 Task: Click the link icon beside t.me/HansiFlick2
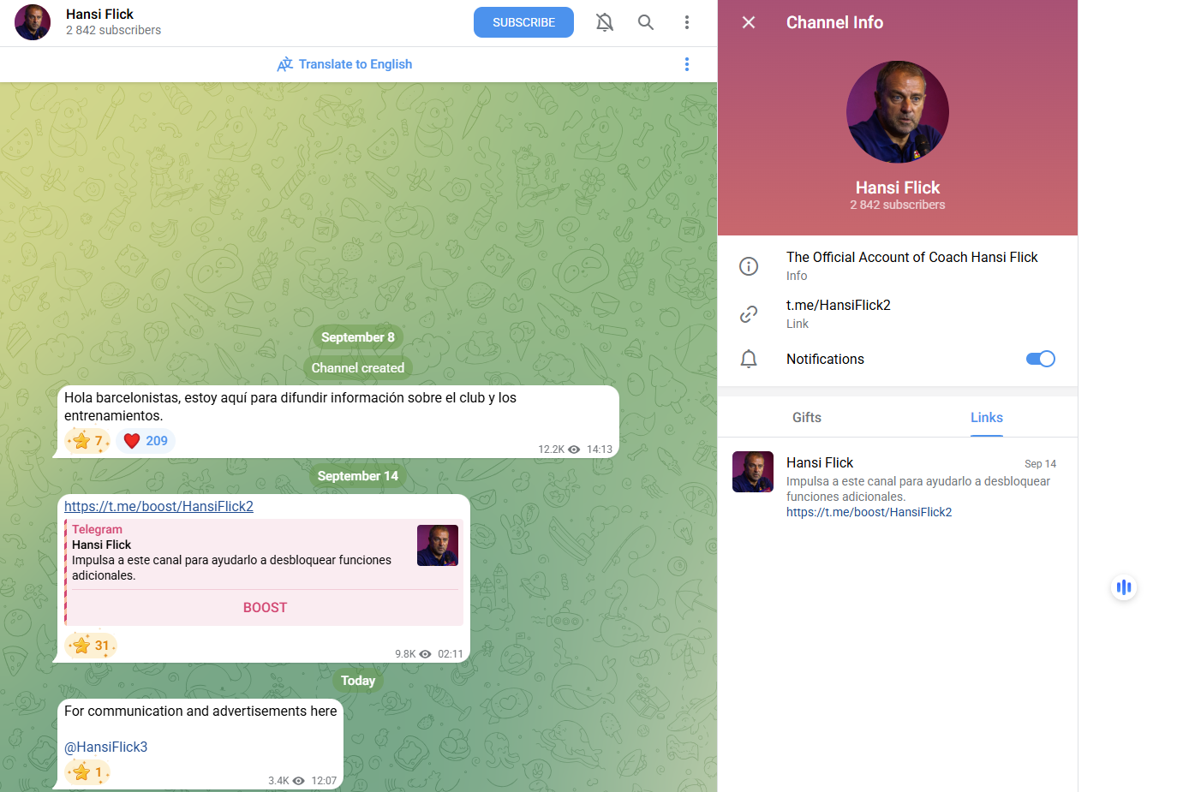click(x=749, y=314)
